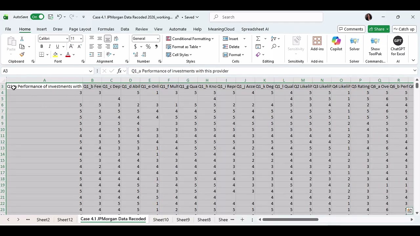This screenshot has height=236, width=420.
Task: Apply Comma Style
Action: tap(156, 47)
